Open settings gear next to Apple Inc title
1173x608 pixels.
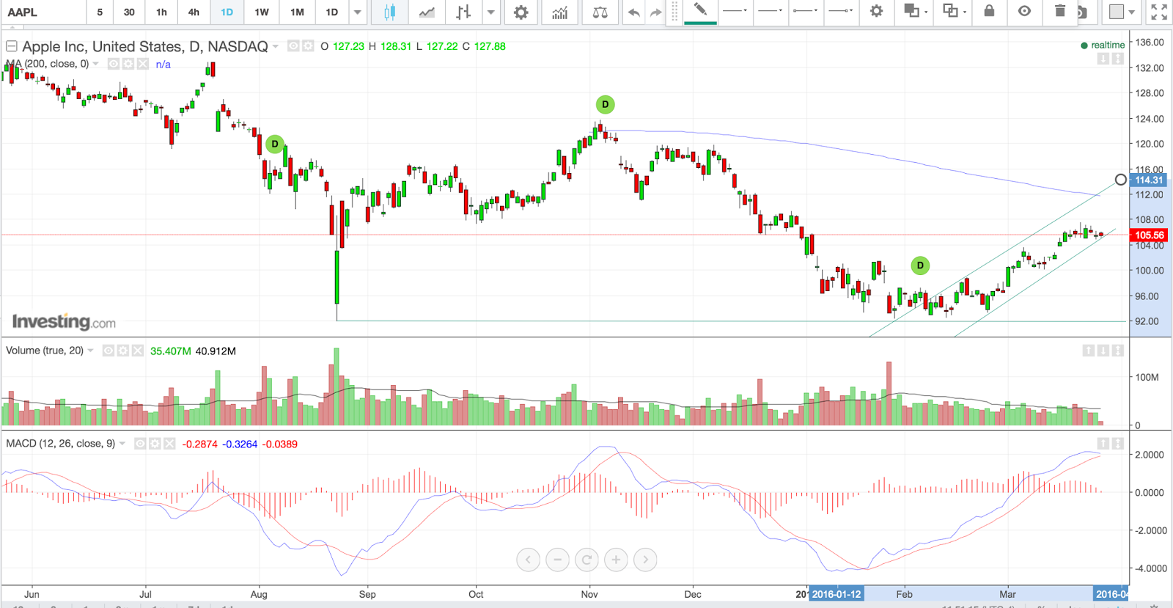tap(308, 46)
